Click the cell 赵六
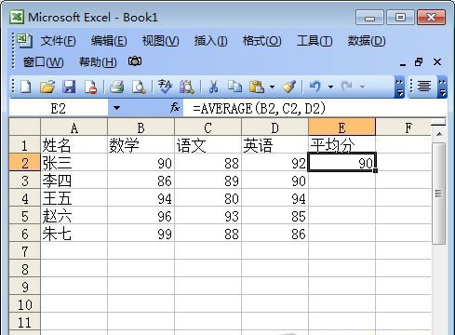Image resolution: width=455 pixels, height=335 pixels. 74,216
